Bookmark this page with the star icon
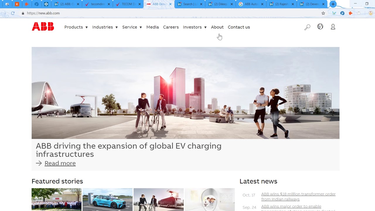 pyautogui.click(x=323, y=13)
